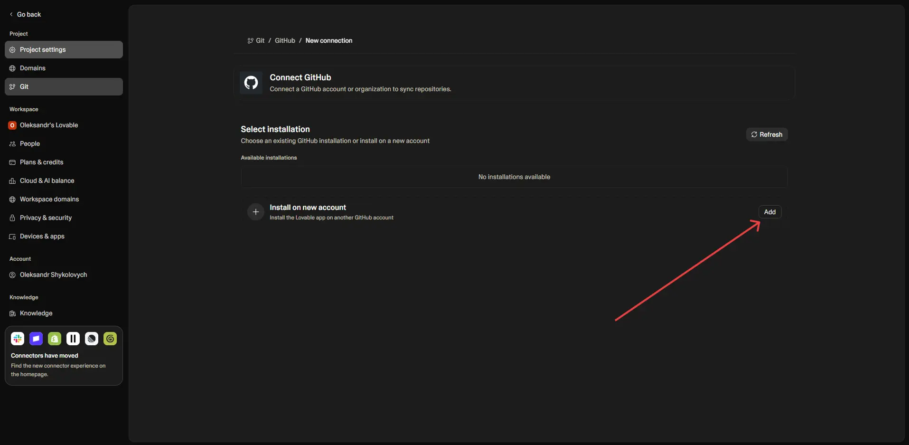Image resolution: width=909 pixels, height=445 pixels.
Task: Open Devices & apps
Action: coord(64,236)
